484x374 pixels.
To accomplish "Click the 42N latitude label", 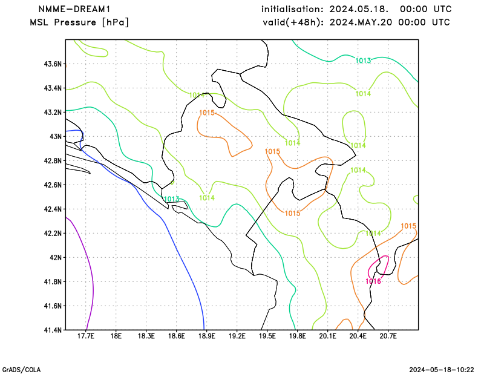I will (56, 257).
